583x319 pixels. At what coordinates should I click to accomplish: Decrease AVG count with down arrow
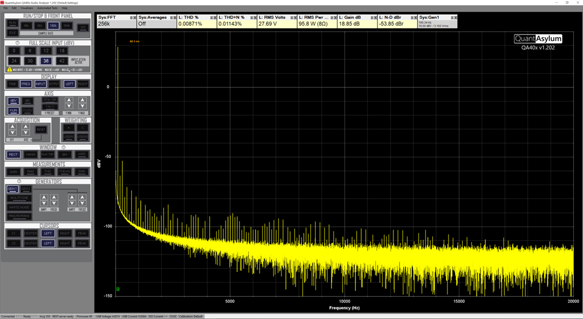click(26, 133)
